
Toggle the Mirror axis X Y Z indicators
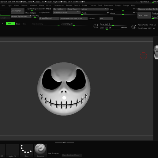(106, 8)
